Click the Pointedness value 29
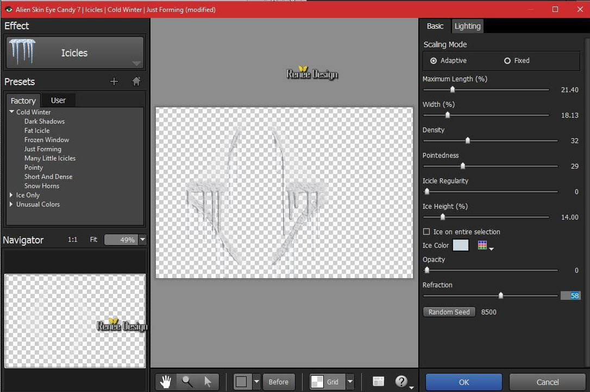 [x=574, y=166]
